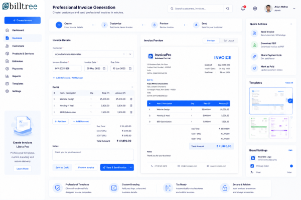The height and width of the screenshot is (200, 301).
Task: Close the Quick Actions panel
Action: 291,24
